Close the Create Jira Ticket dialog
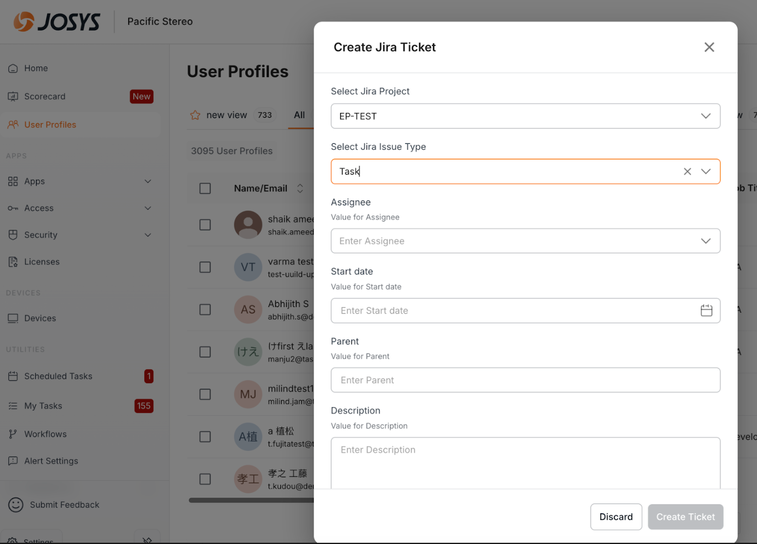This screenshot has height=544, width=757. (709, 47)
